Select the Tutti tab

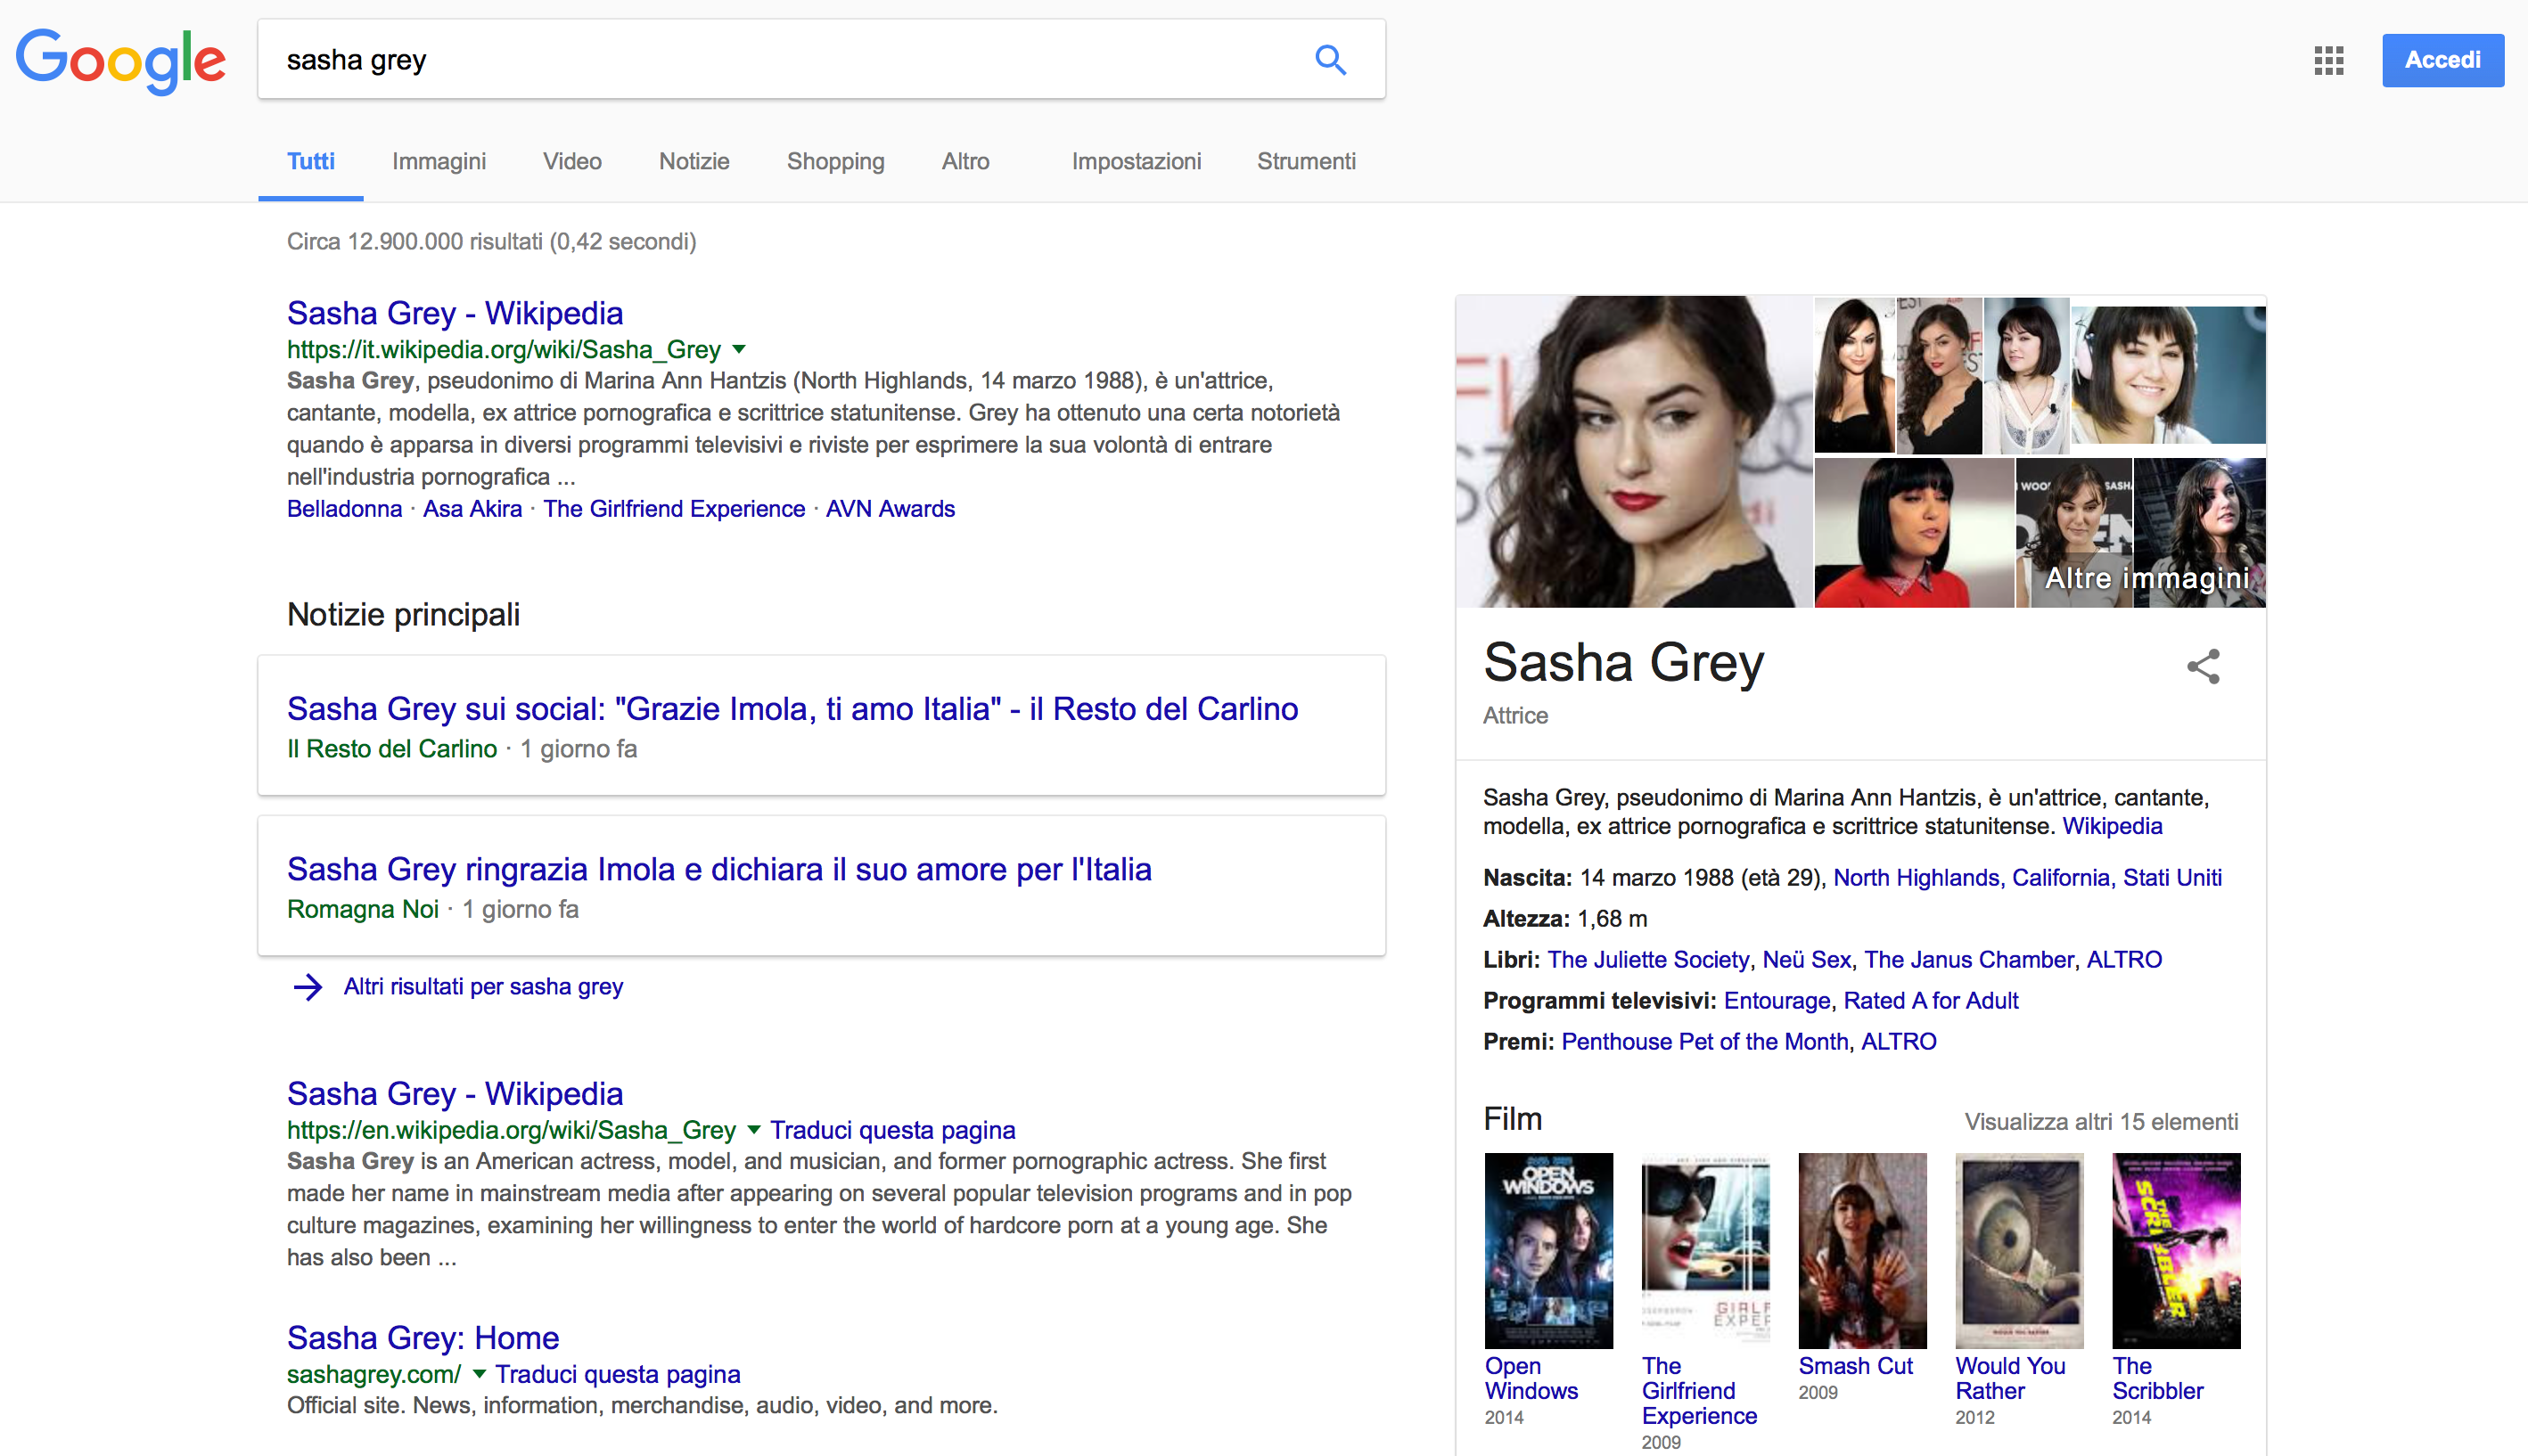[x=310, y=162]
